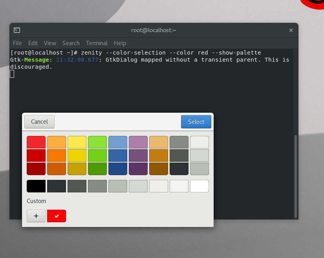Image resolution: width=324 pixels, height=258 pixels.
Task: Choose the light orange palette swatch
Action: [x=57, y=142]
